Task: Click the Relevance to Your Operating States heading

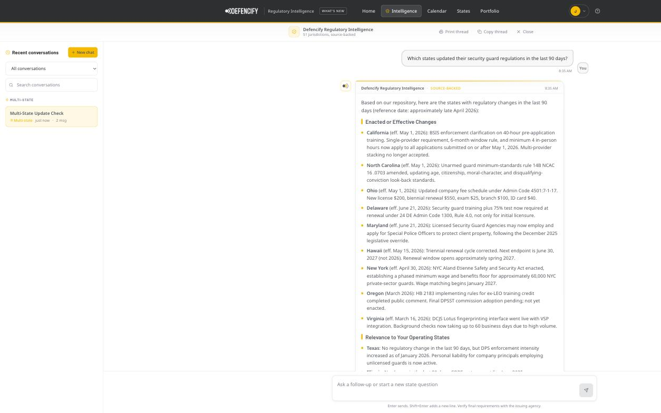Action: pyautogui.click(x=407, y=337)
